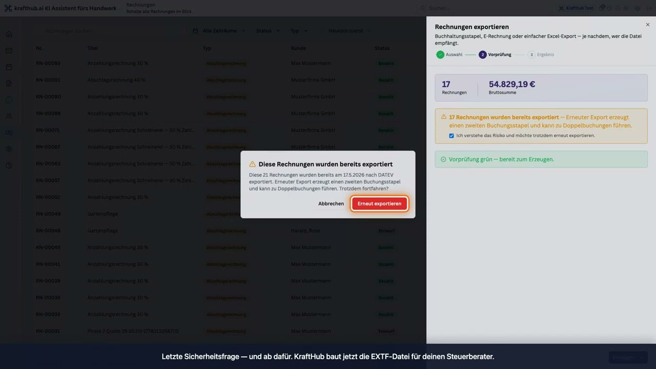
Task: Click the krafthub.ai logo icon
Action: tap(8, 8)
